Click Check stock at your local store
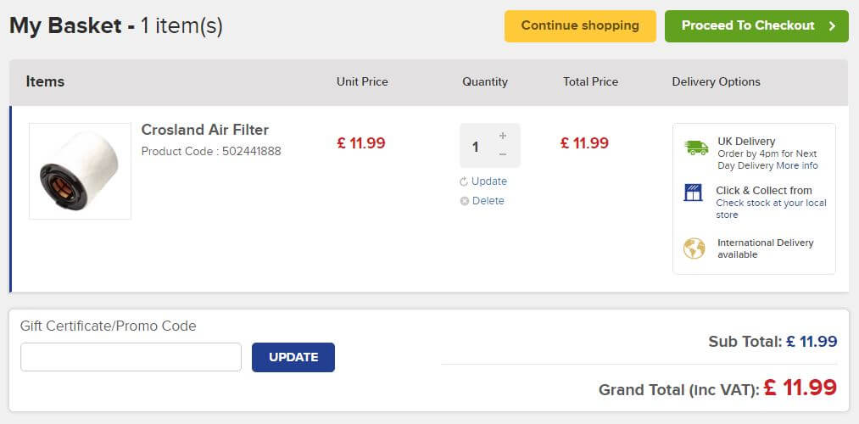The height and width of the screenshot is (424, 859). [x=772, y=209]
